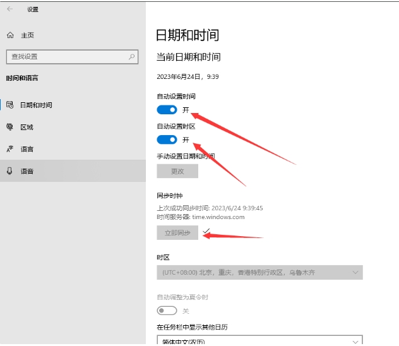Select 区域 in the sidebar
This screenshot has width=399, height=346.
click(27, 127)
